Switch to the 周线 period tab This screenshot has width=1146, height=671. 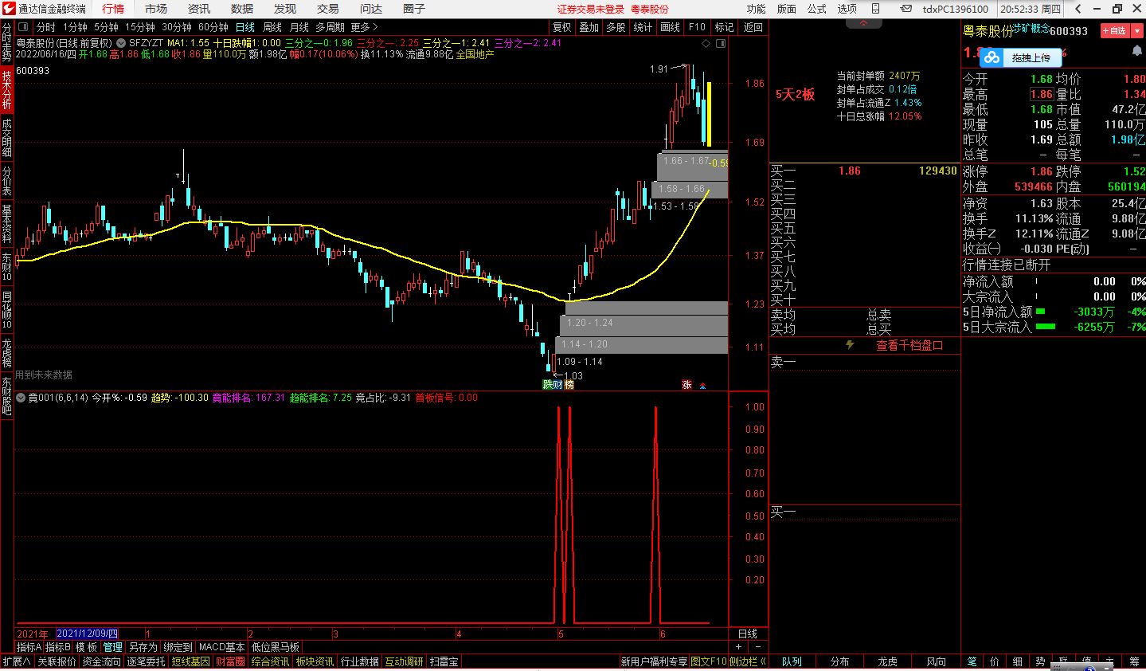[272, 27]
